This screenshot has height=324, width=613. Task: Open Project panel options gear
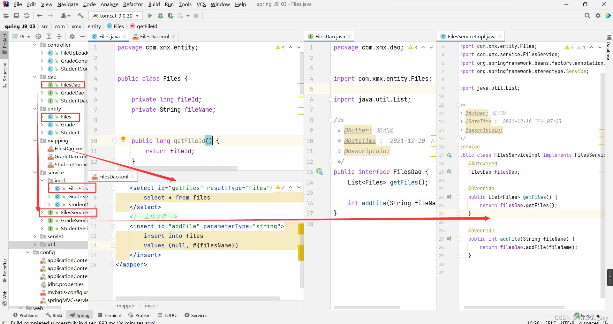[72, 36]
